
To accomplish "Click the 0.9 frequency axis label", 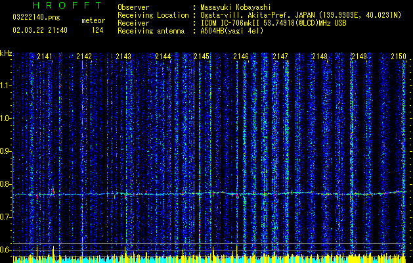I will 6,151.
